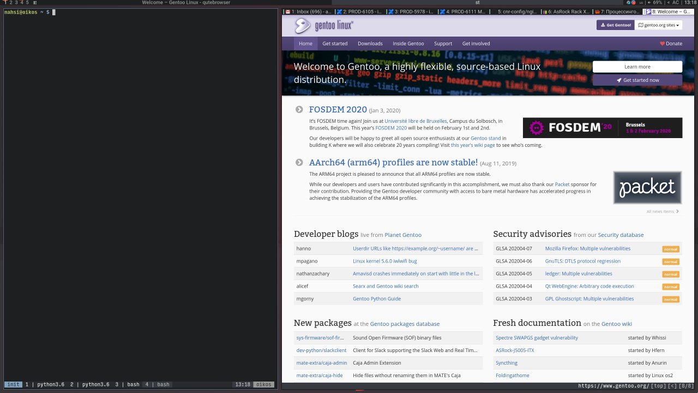Image resolution: width=698 pixels, height=393 pixels.
Task: Open the Gentoo stand link
Action: click(486, 139)
